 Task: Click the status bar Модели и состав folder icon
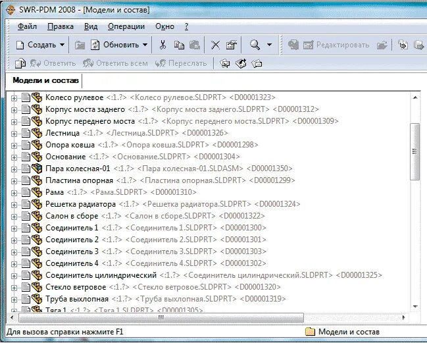pos(310,332)
